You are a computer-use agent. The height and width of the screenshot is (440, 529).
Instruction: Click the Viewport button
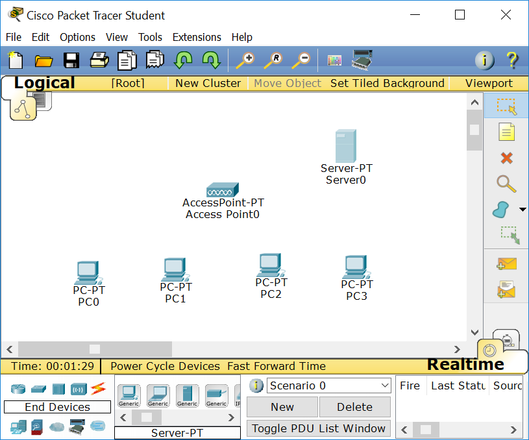tap(489, 83)
